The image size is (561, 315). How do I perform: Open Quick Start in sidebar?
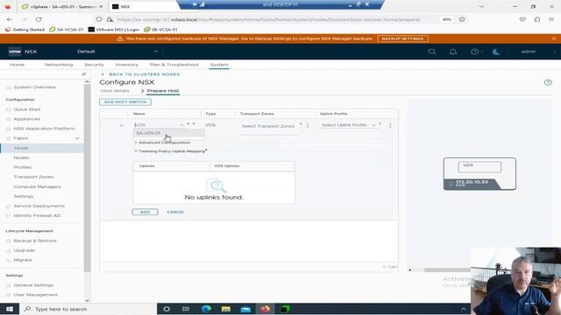coord(27,109)
